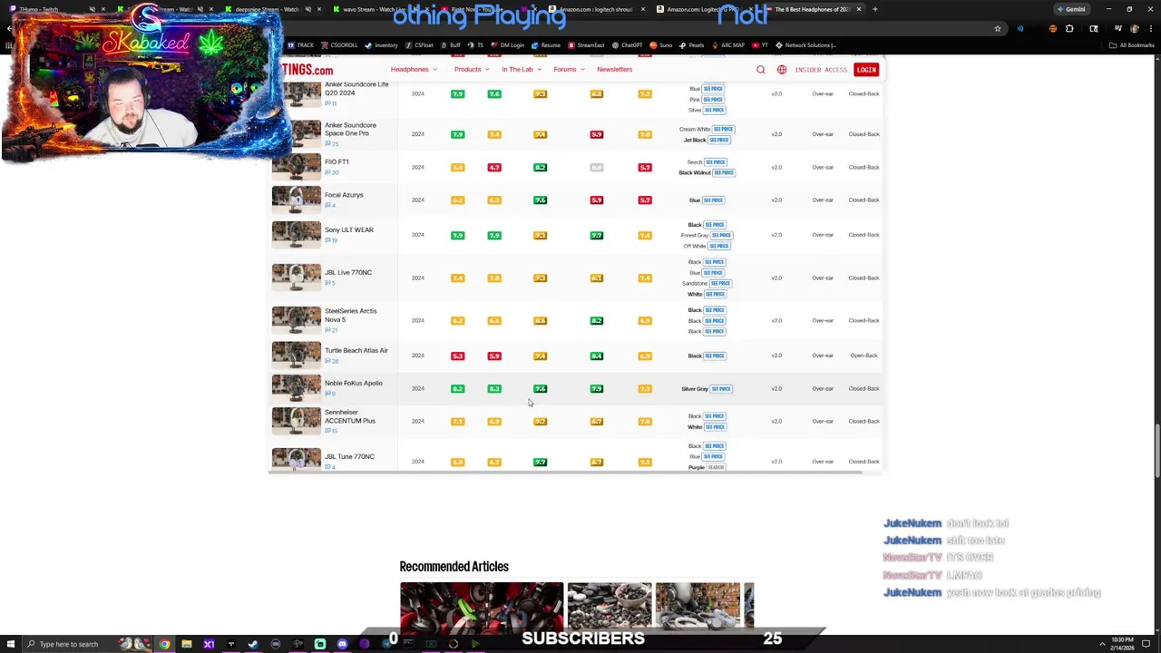Viewport: 1161px width, 653px height.
Task: See price for Focal Azurys Blue
Action: pyautogui.click(x=714, y=200)
